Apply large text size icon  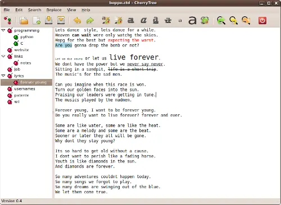192,20
